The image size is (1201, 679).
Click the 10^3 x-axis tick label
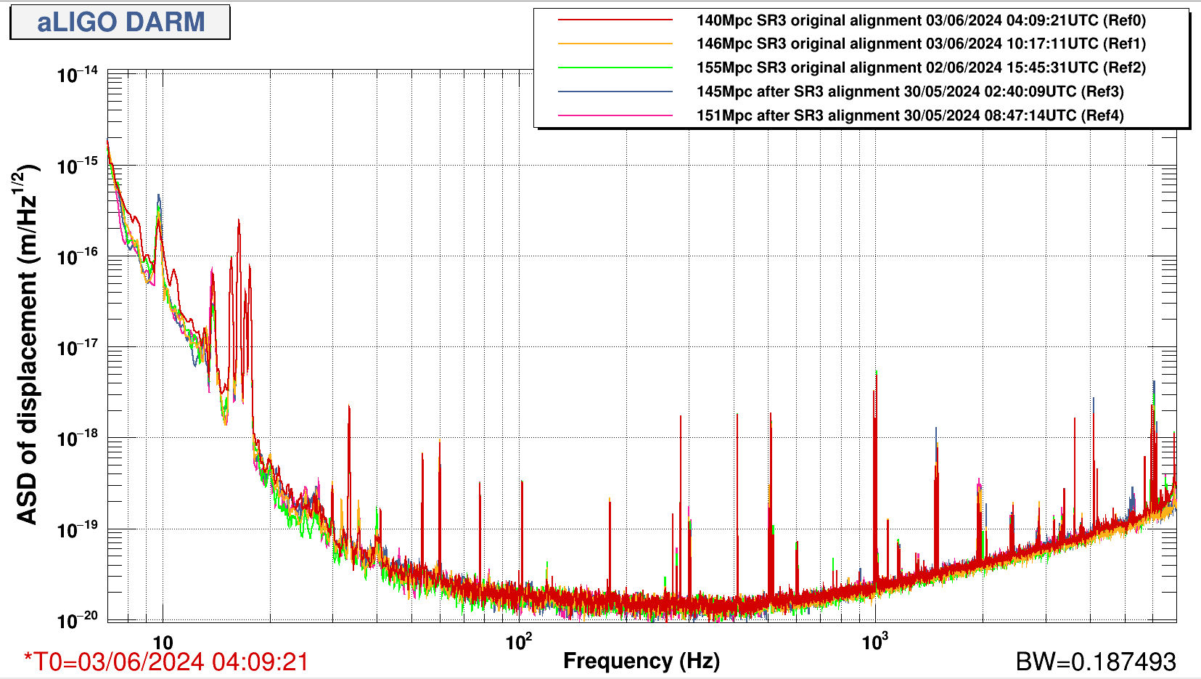(x=874, y=641)
